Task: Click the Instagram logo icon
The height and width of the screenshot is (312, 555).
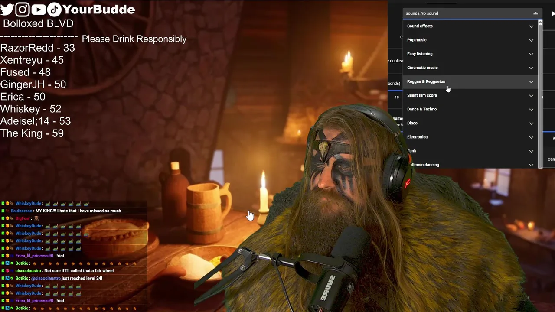Action: (x=23, y=9)
